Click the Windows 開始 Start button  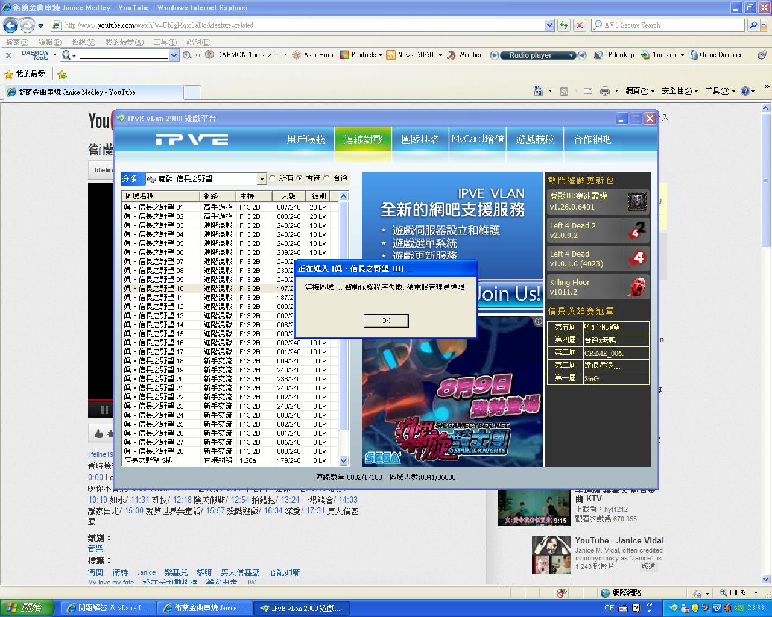[x=27, y=608]
